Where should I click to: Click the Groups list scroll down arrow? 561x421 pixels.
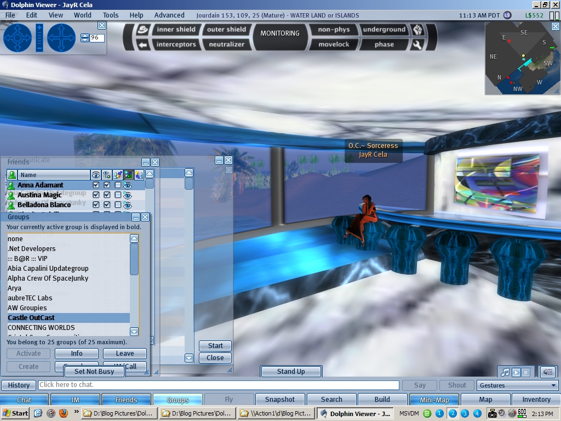(x=134, y=332)
